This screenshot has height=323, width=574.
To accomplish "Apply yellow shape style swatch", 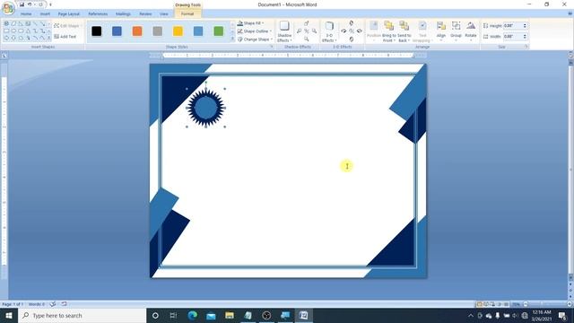I will [x=178, y=31].
